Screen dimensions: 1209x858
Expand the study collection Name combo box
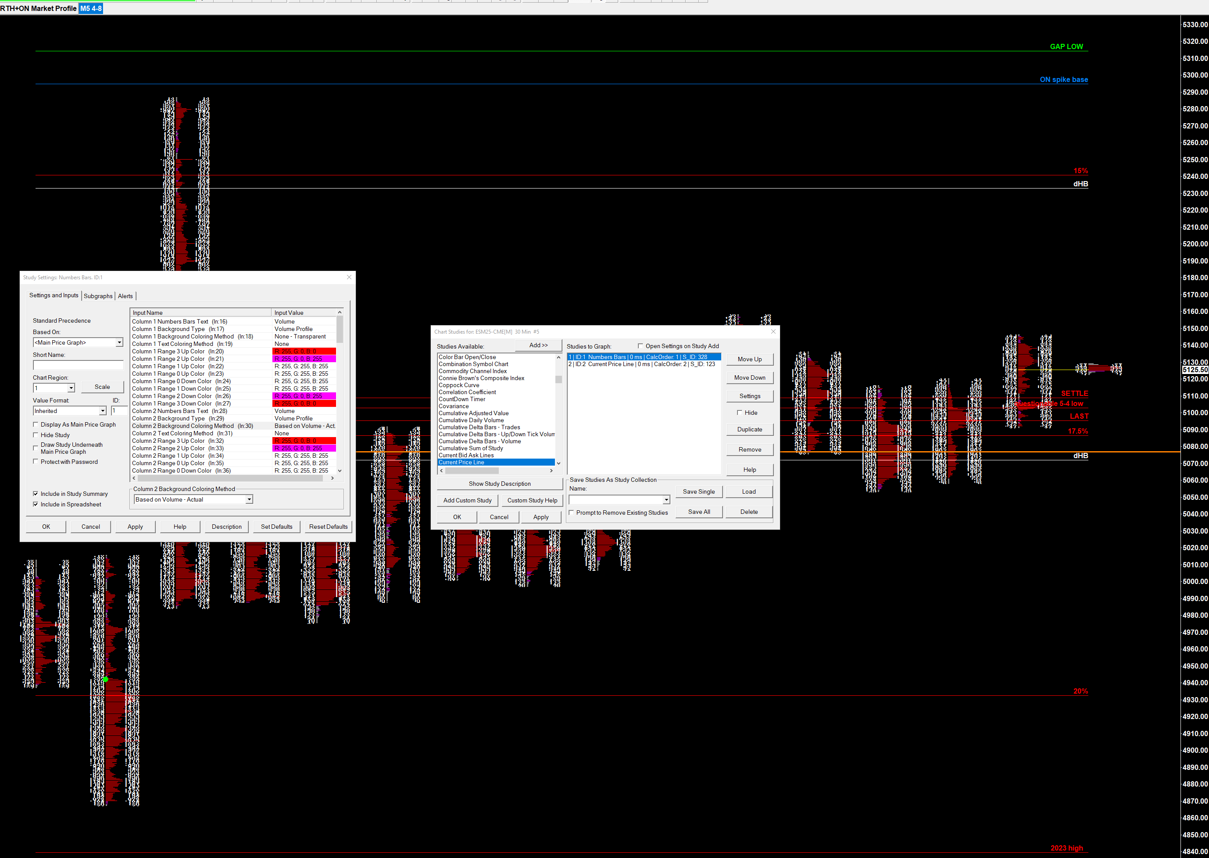[666, 500]
